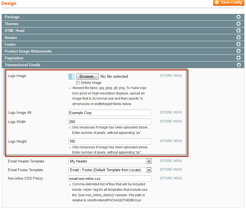The image size is (246, 209).
Task: Click the Save Config button
Action: click(229, 3)
